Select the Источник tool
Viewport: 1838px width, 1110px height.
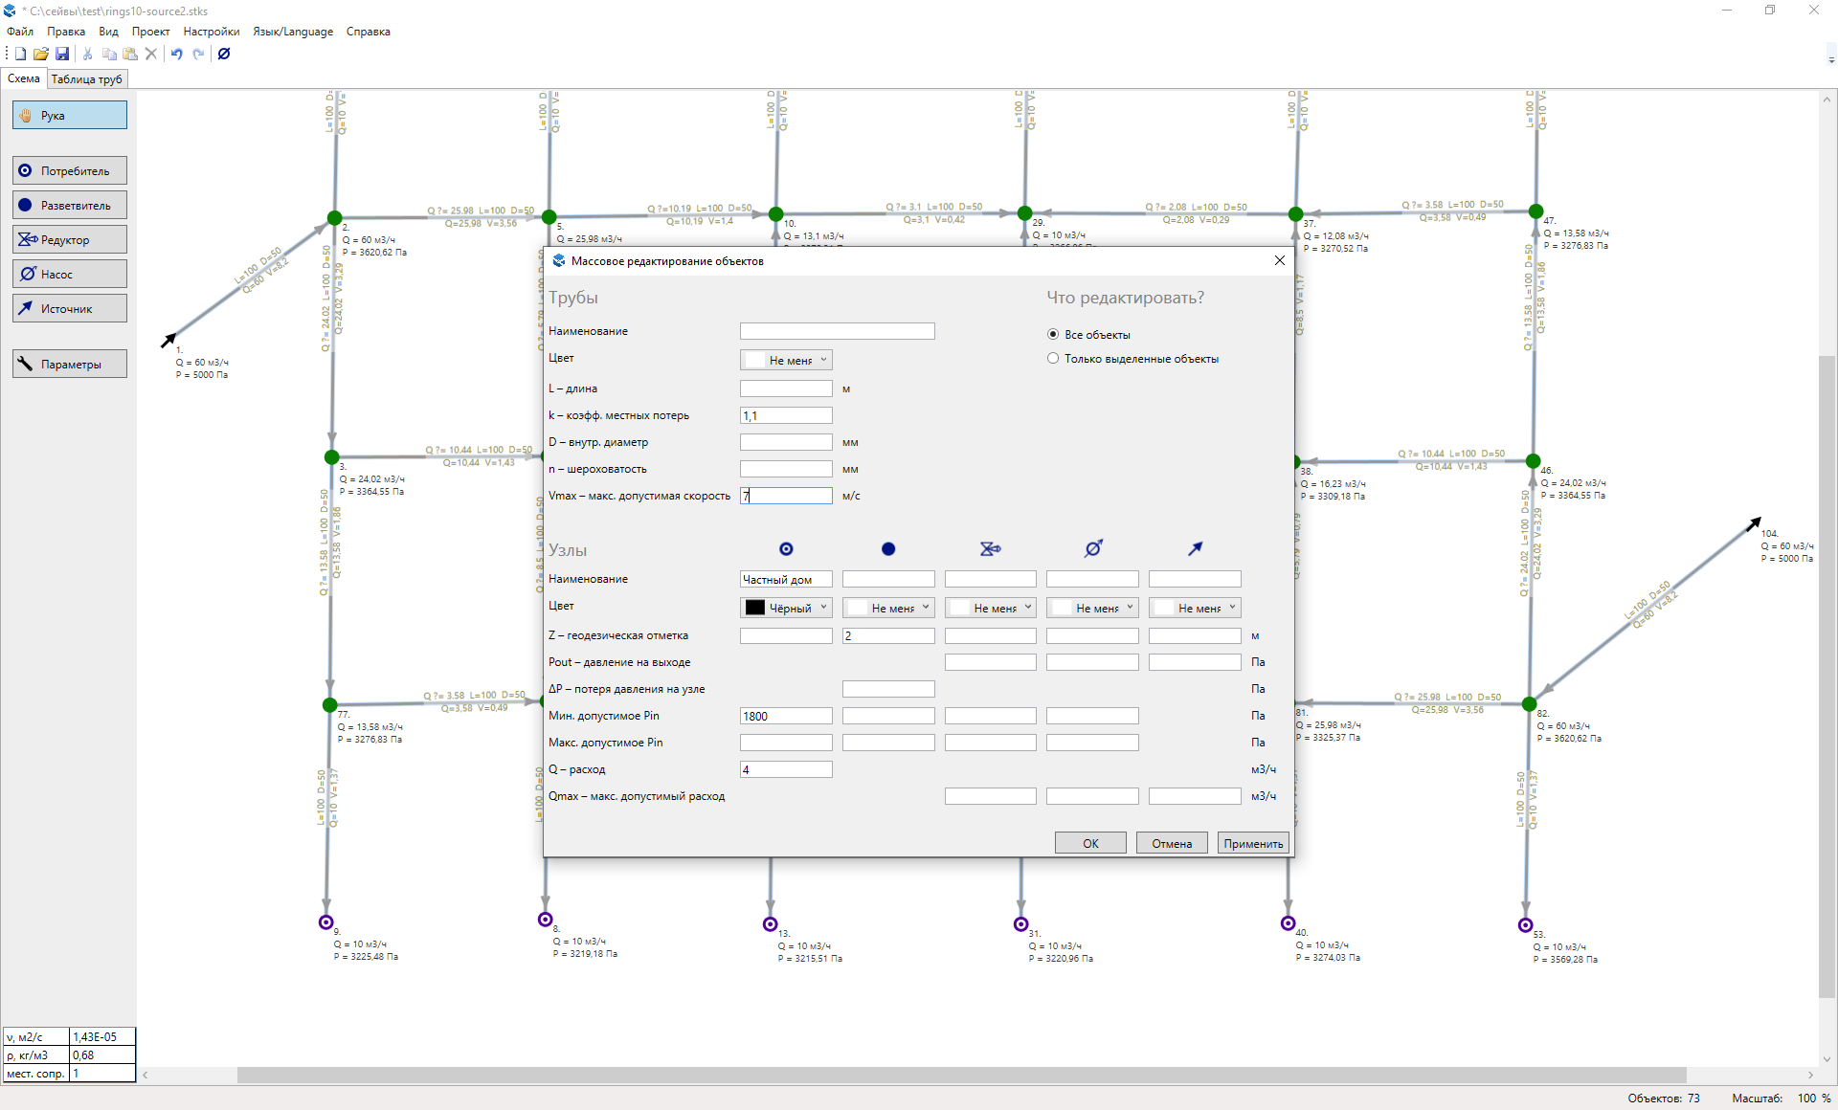pyautogui.click(x=70, y=308)
